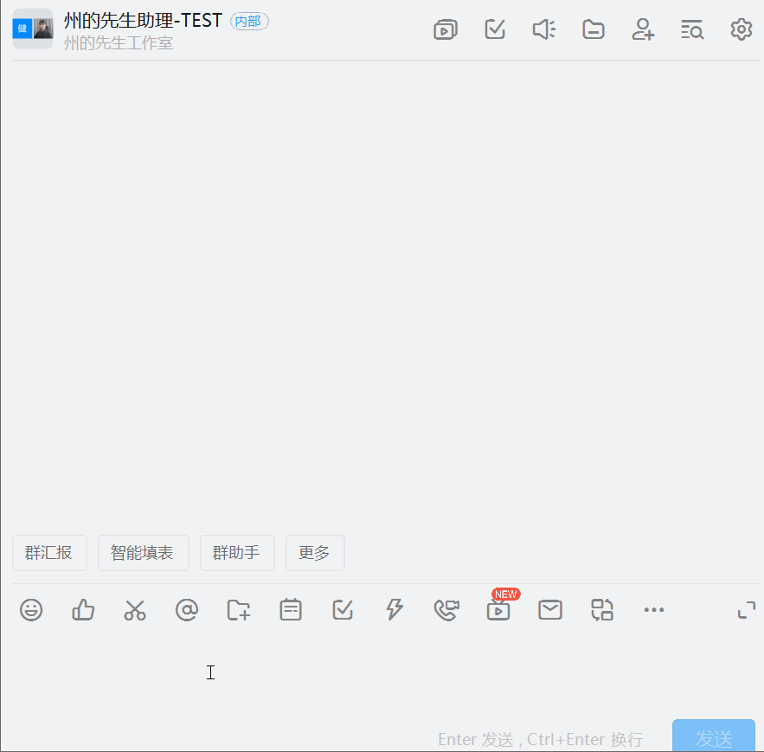Open the calendar schedule icon
Screen dimensions: 764x752
coord(291,610)
